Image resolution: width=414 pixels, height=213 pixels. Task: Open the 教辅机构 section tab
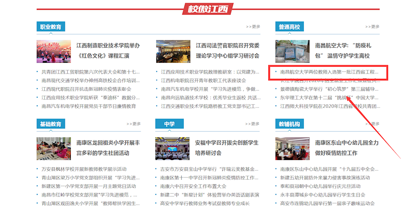289,124
